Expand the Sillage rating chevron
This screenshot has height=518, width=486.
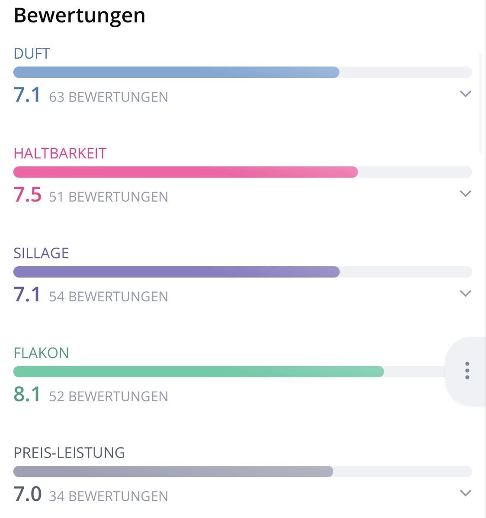(465, 294)
